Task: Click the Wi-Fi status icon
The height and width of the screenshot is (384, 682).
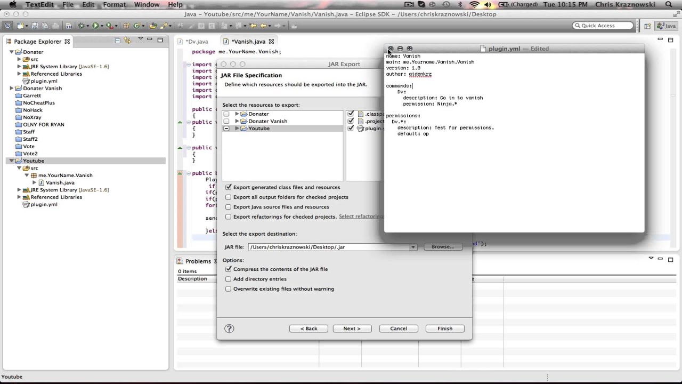Action: coord(474,5)
